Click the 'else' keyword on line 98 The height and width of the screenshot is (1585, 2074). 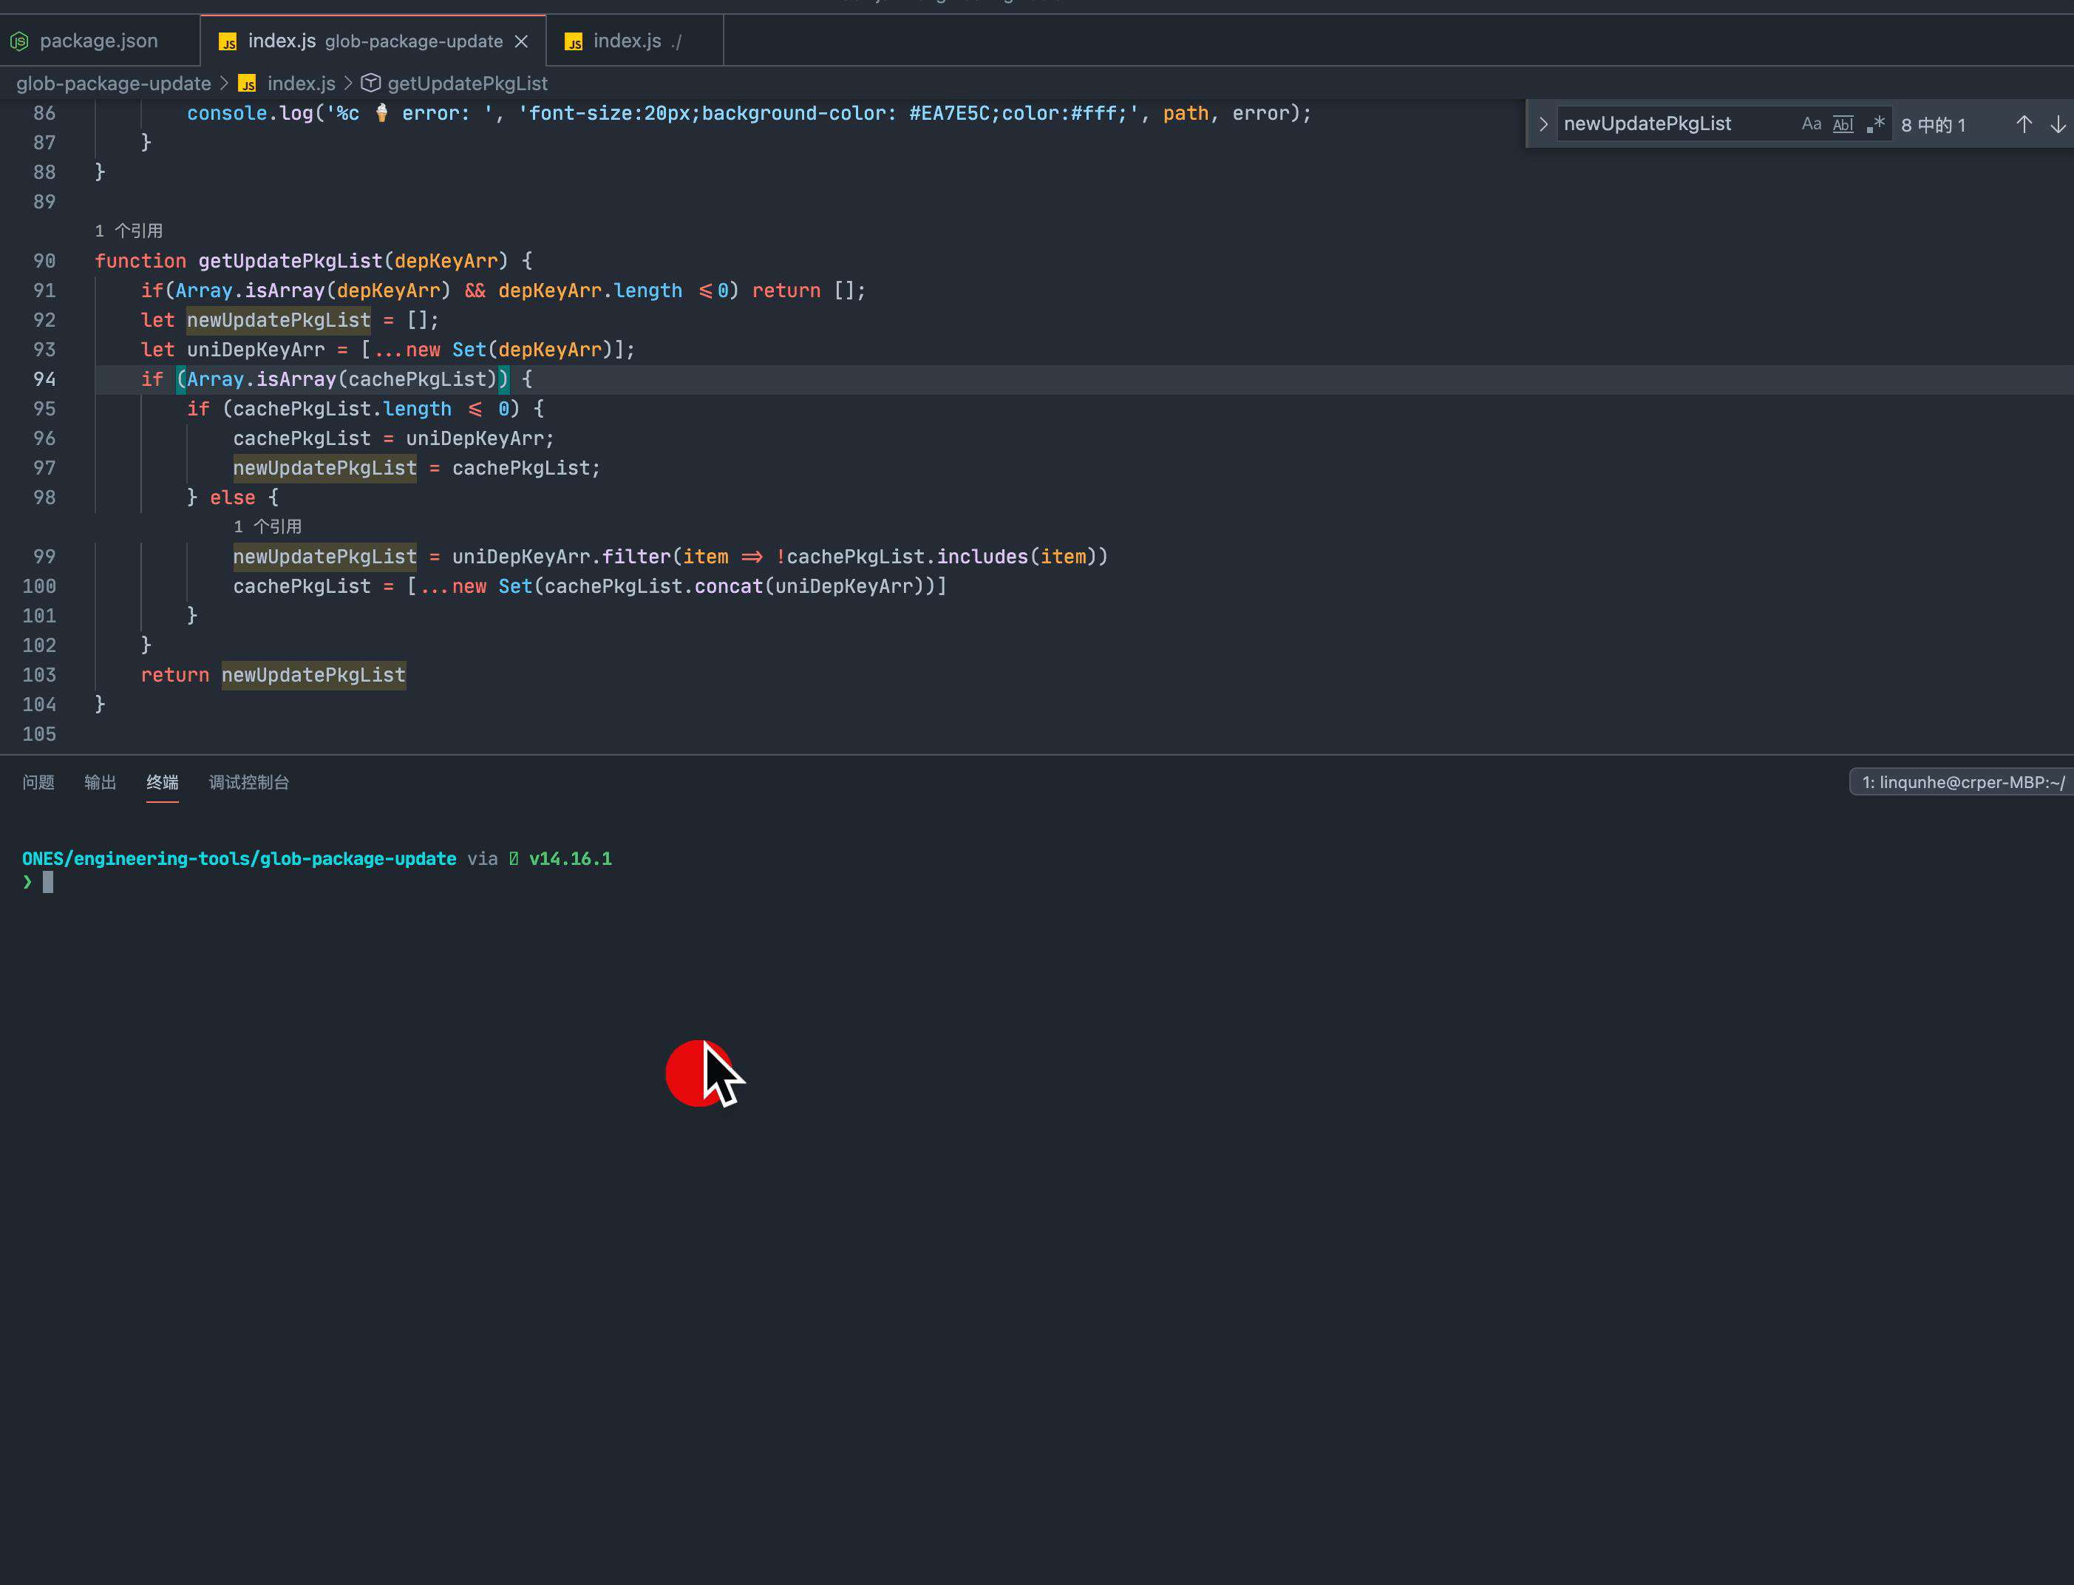(232, 498)
